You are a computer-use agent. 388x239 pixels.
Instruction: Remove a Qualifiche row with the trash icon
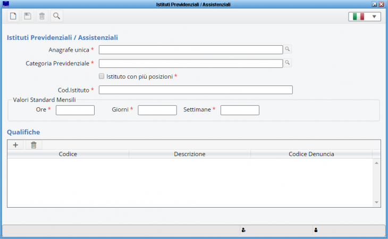tap(33, 145)
